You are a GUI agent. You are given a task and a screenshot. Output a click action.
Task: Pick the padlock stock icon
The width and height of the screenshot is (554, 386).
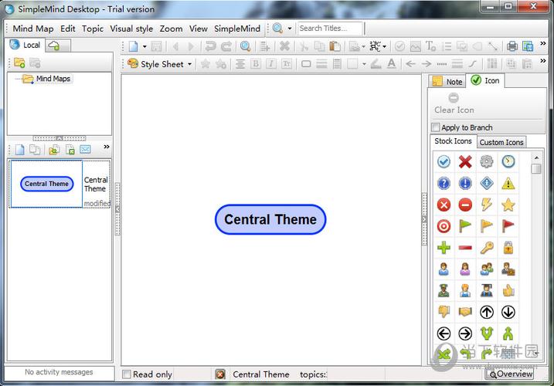[x=508, y=248]
